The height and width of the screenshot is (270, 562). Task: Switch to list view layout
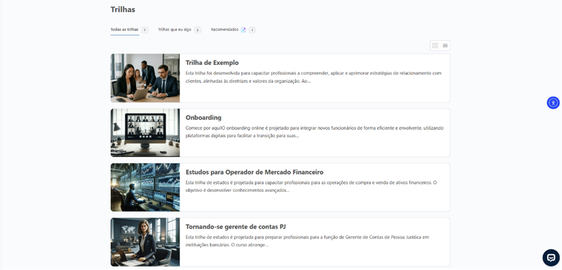coord(446,45)
